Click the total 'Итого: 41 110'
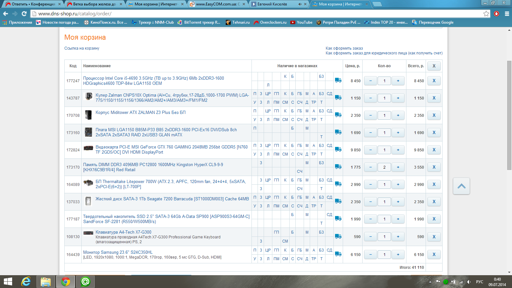The height and width of the screenshot is (288, 512). 412,268
